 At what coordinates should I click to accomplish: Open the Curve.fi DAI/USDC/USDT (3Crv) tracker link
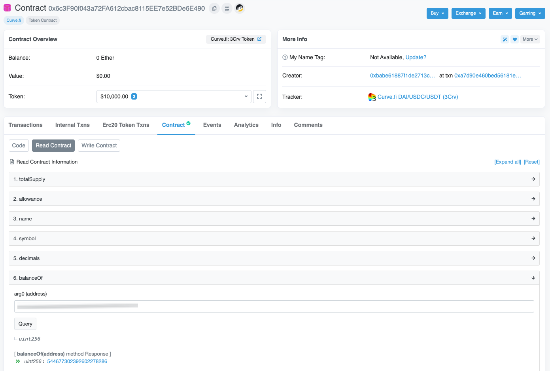click(418, 97)
